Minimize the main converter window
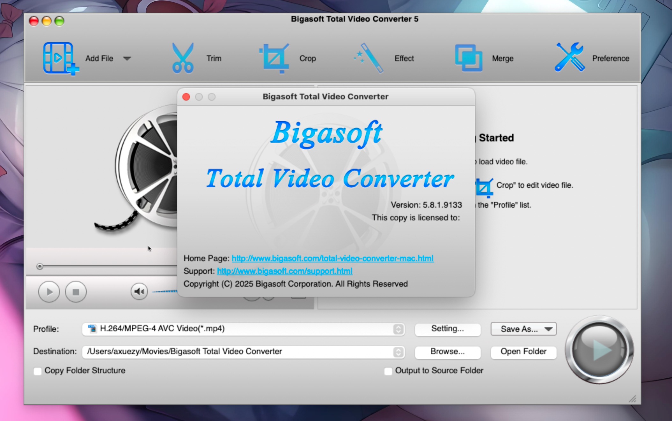 click(47, 21)
